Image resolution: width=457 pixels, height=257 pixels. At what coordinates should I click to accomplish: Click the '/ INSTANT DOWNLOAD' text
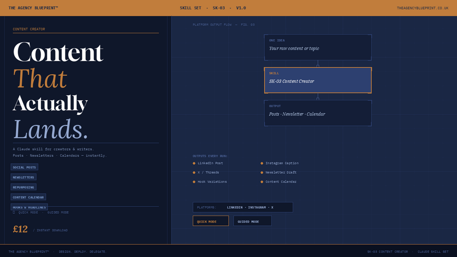(x=50, y=231)
